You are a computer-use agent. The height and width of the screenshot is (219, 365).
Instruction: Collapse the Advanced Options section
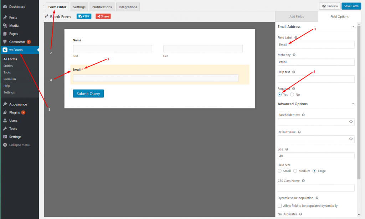[x=353, y=103]
